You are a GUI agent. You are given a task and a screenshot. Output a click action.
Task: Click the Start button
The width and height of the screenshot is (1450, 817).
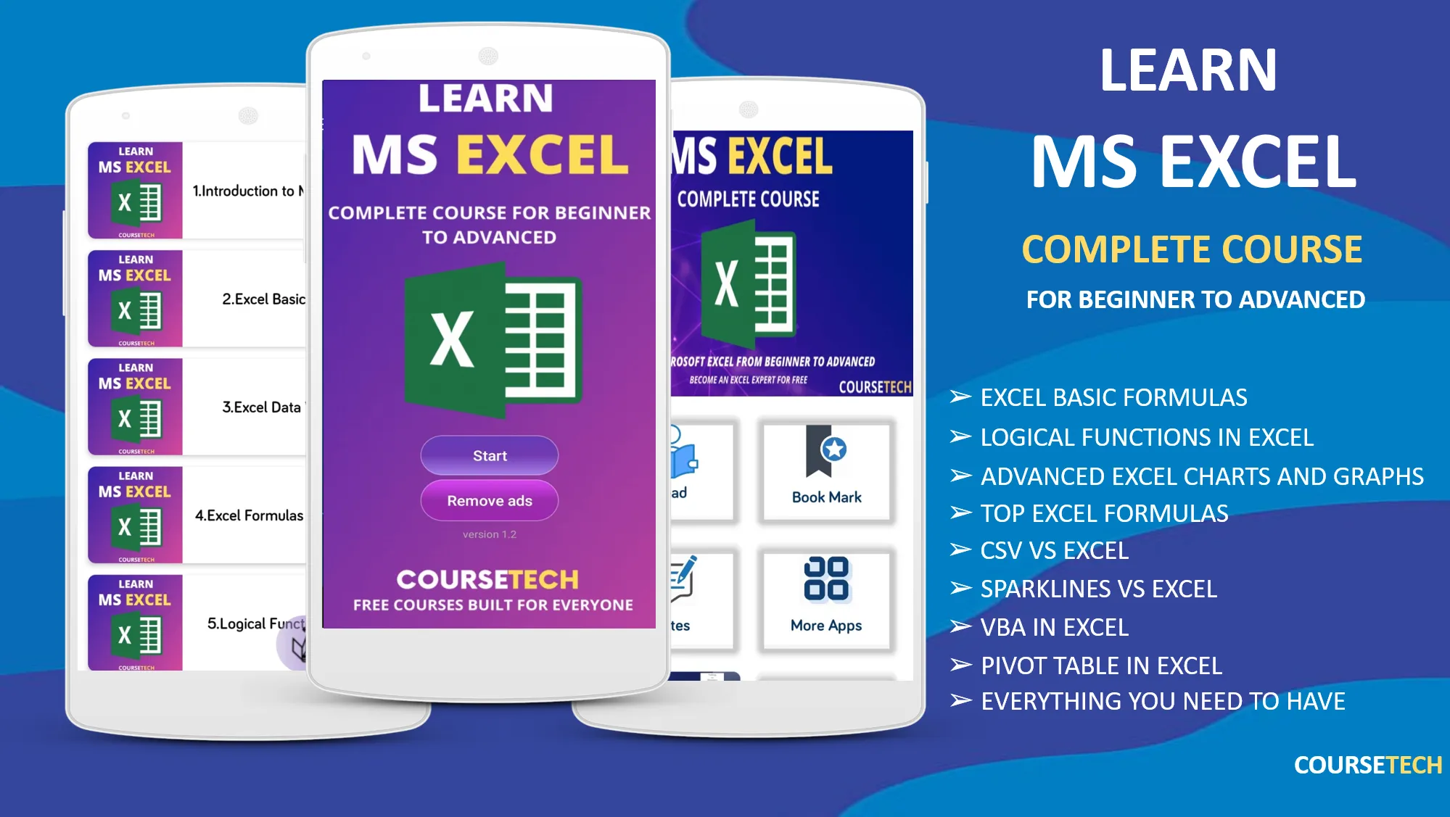pyautogui.click(x=489, y=456)
